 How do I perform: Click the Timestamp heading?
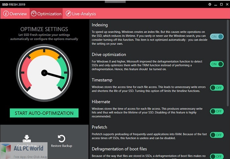pos(102,80)
